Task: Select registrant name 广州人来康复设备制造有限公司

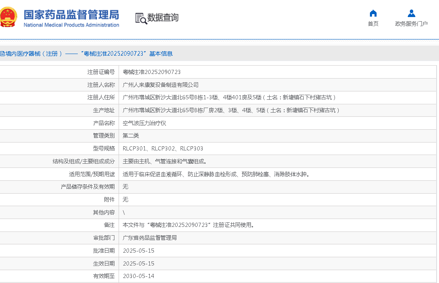Action: tap(161, 85)
